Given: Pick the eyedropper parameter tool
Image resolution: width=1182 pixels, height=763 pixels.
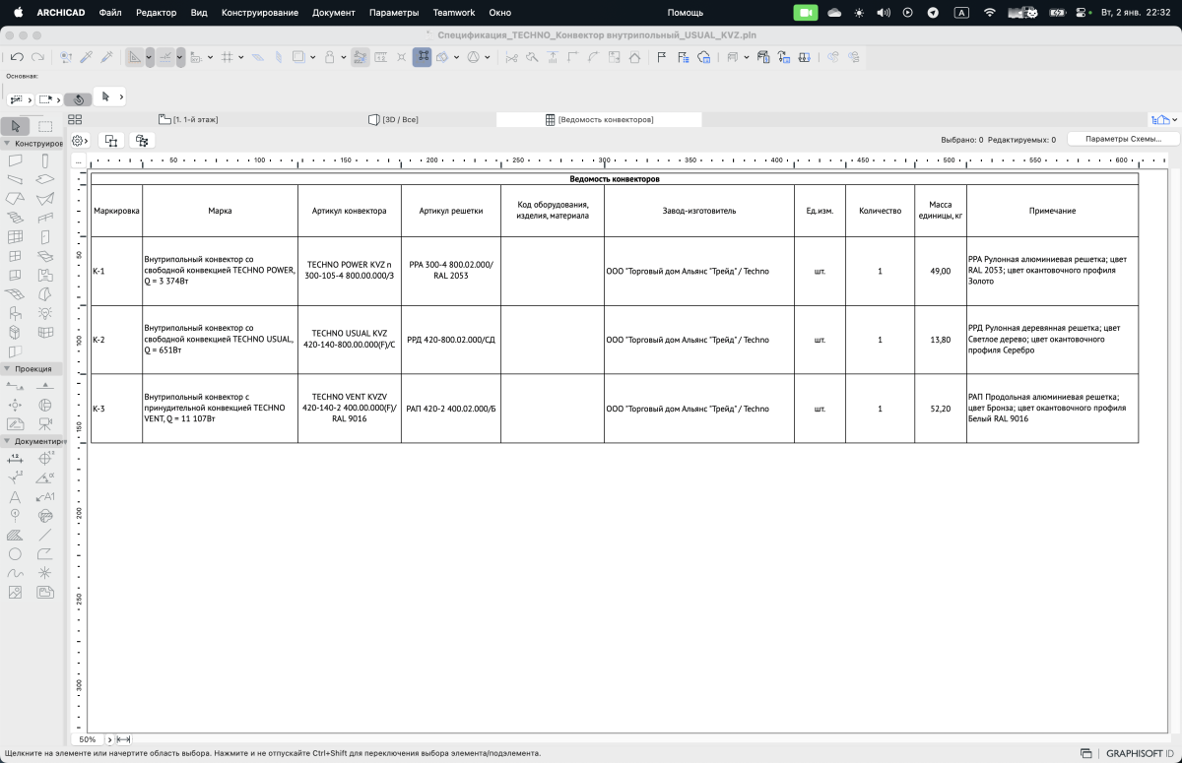Looking at the screenshot, I should pos(86,57).
